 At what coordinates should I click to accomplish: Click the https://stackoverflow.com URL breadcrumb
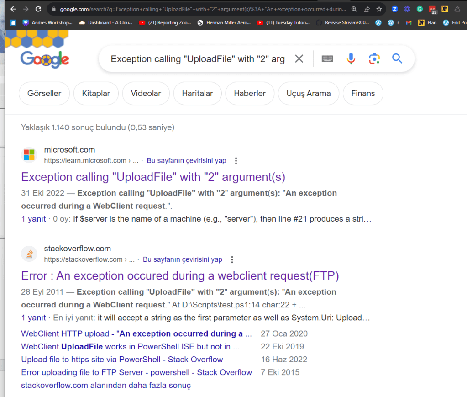click(89, 259)
